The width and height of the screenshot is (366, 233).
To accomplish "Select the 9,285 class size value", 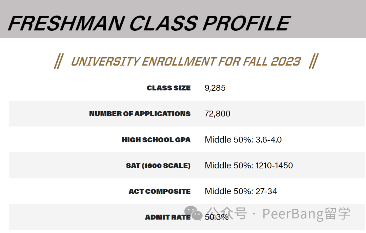I will [x=215, y=88].
